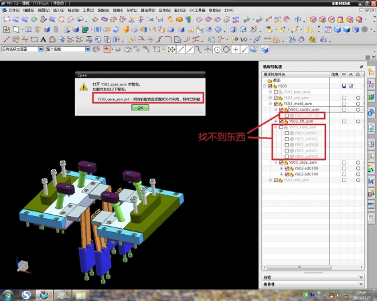
Task: Uncheck the YS03 root component checkbox
Action: 270,86
